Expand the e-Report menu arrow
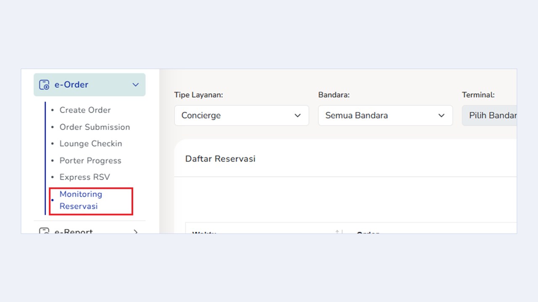The height and width of the screenshot is (302, 538). point(135,231)
